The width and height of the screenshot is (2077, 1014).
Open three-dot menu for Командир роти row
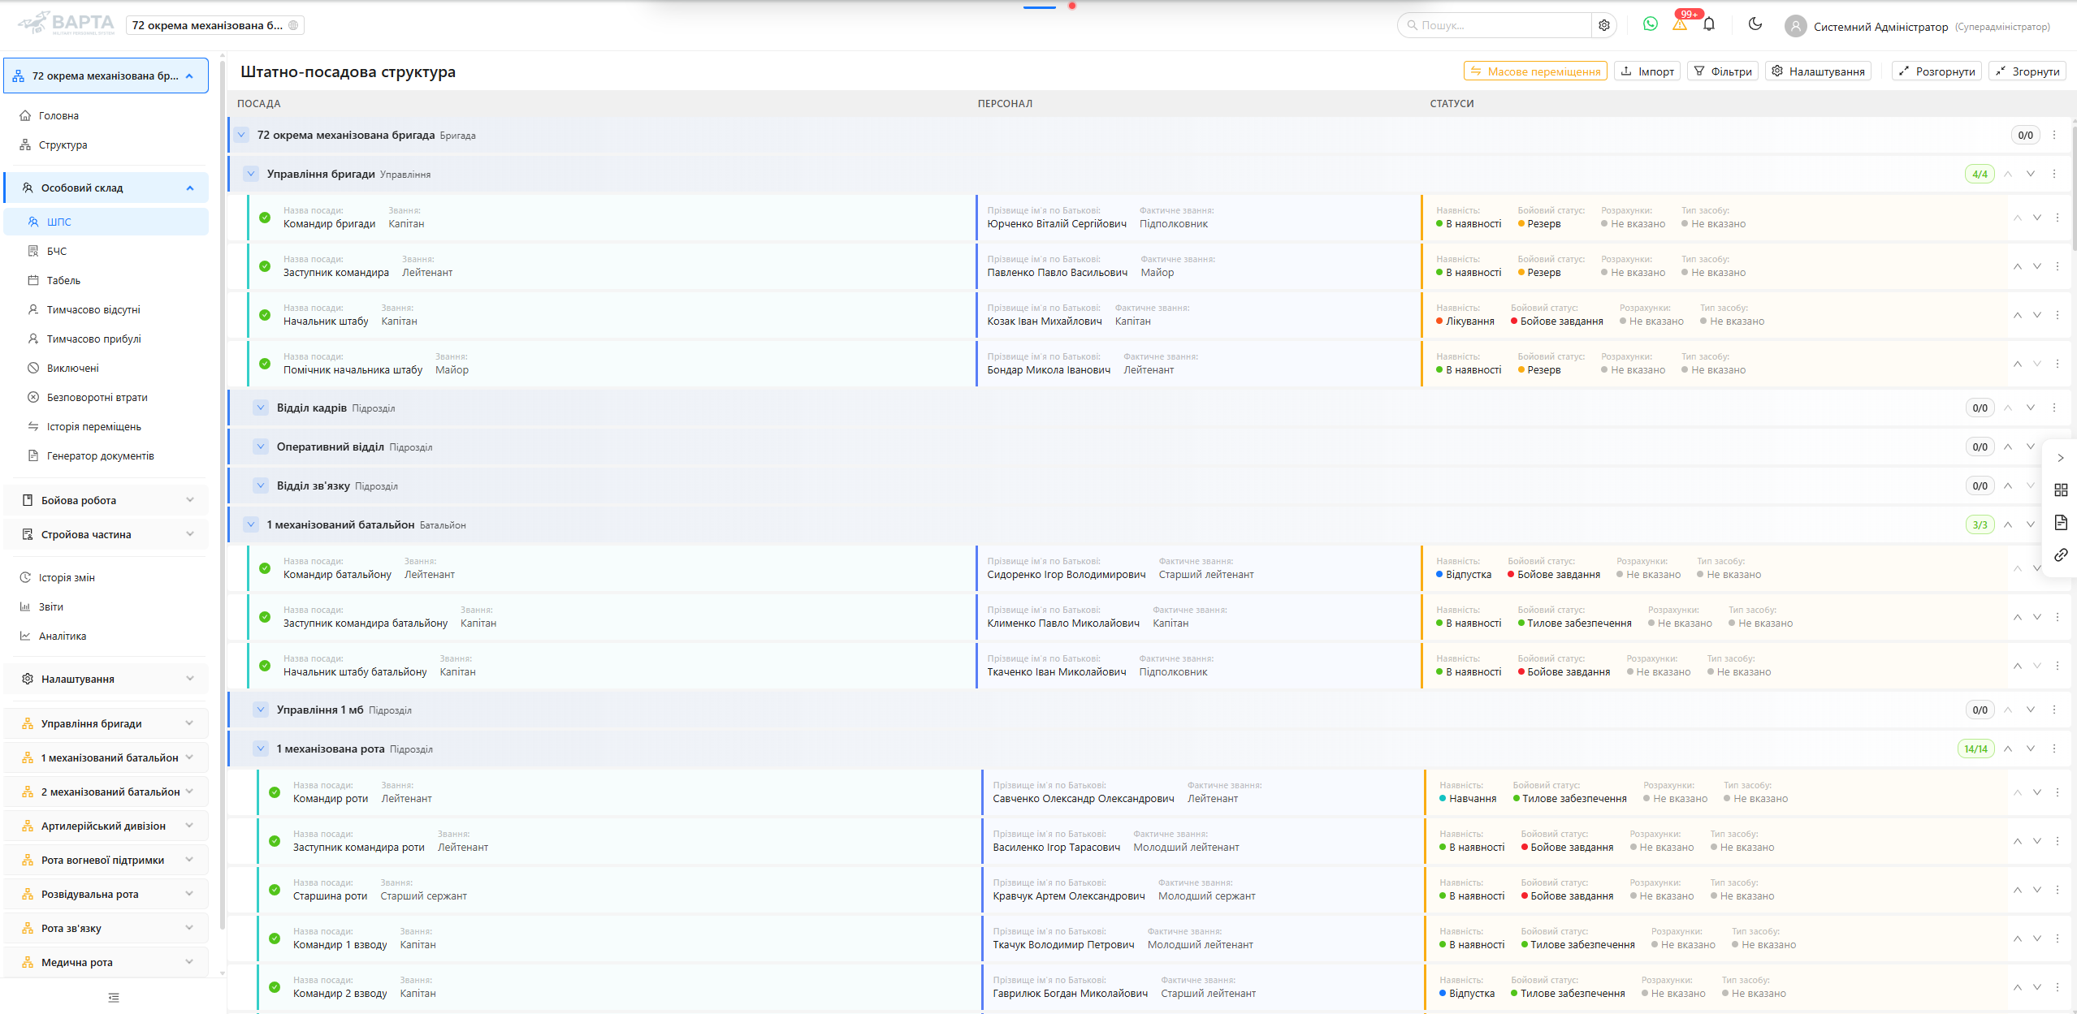(x=2058, y=792)
